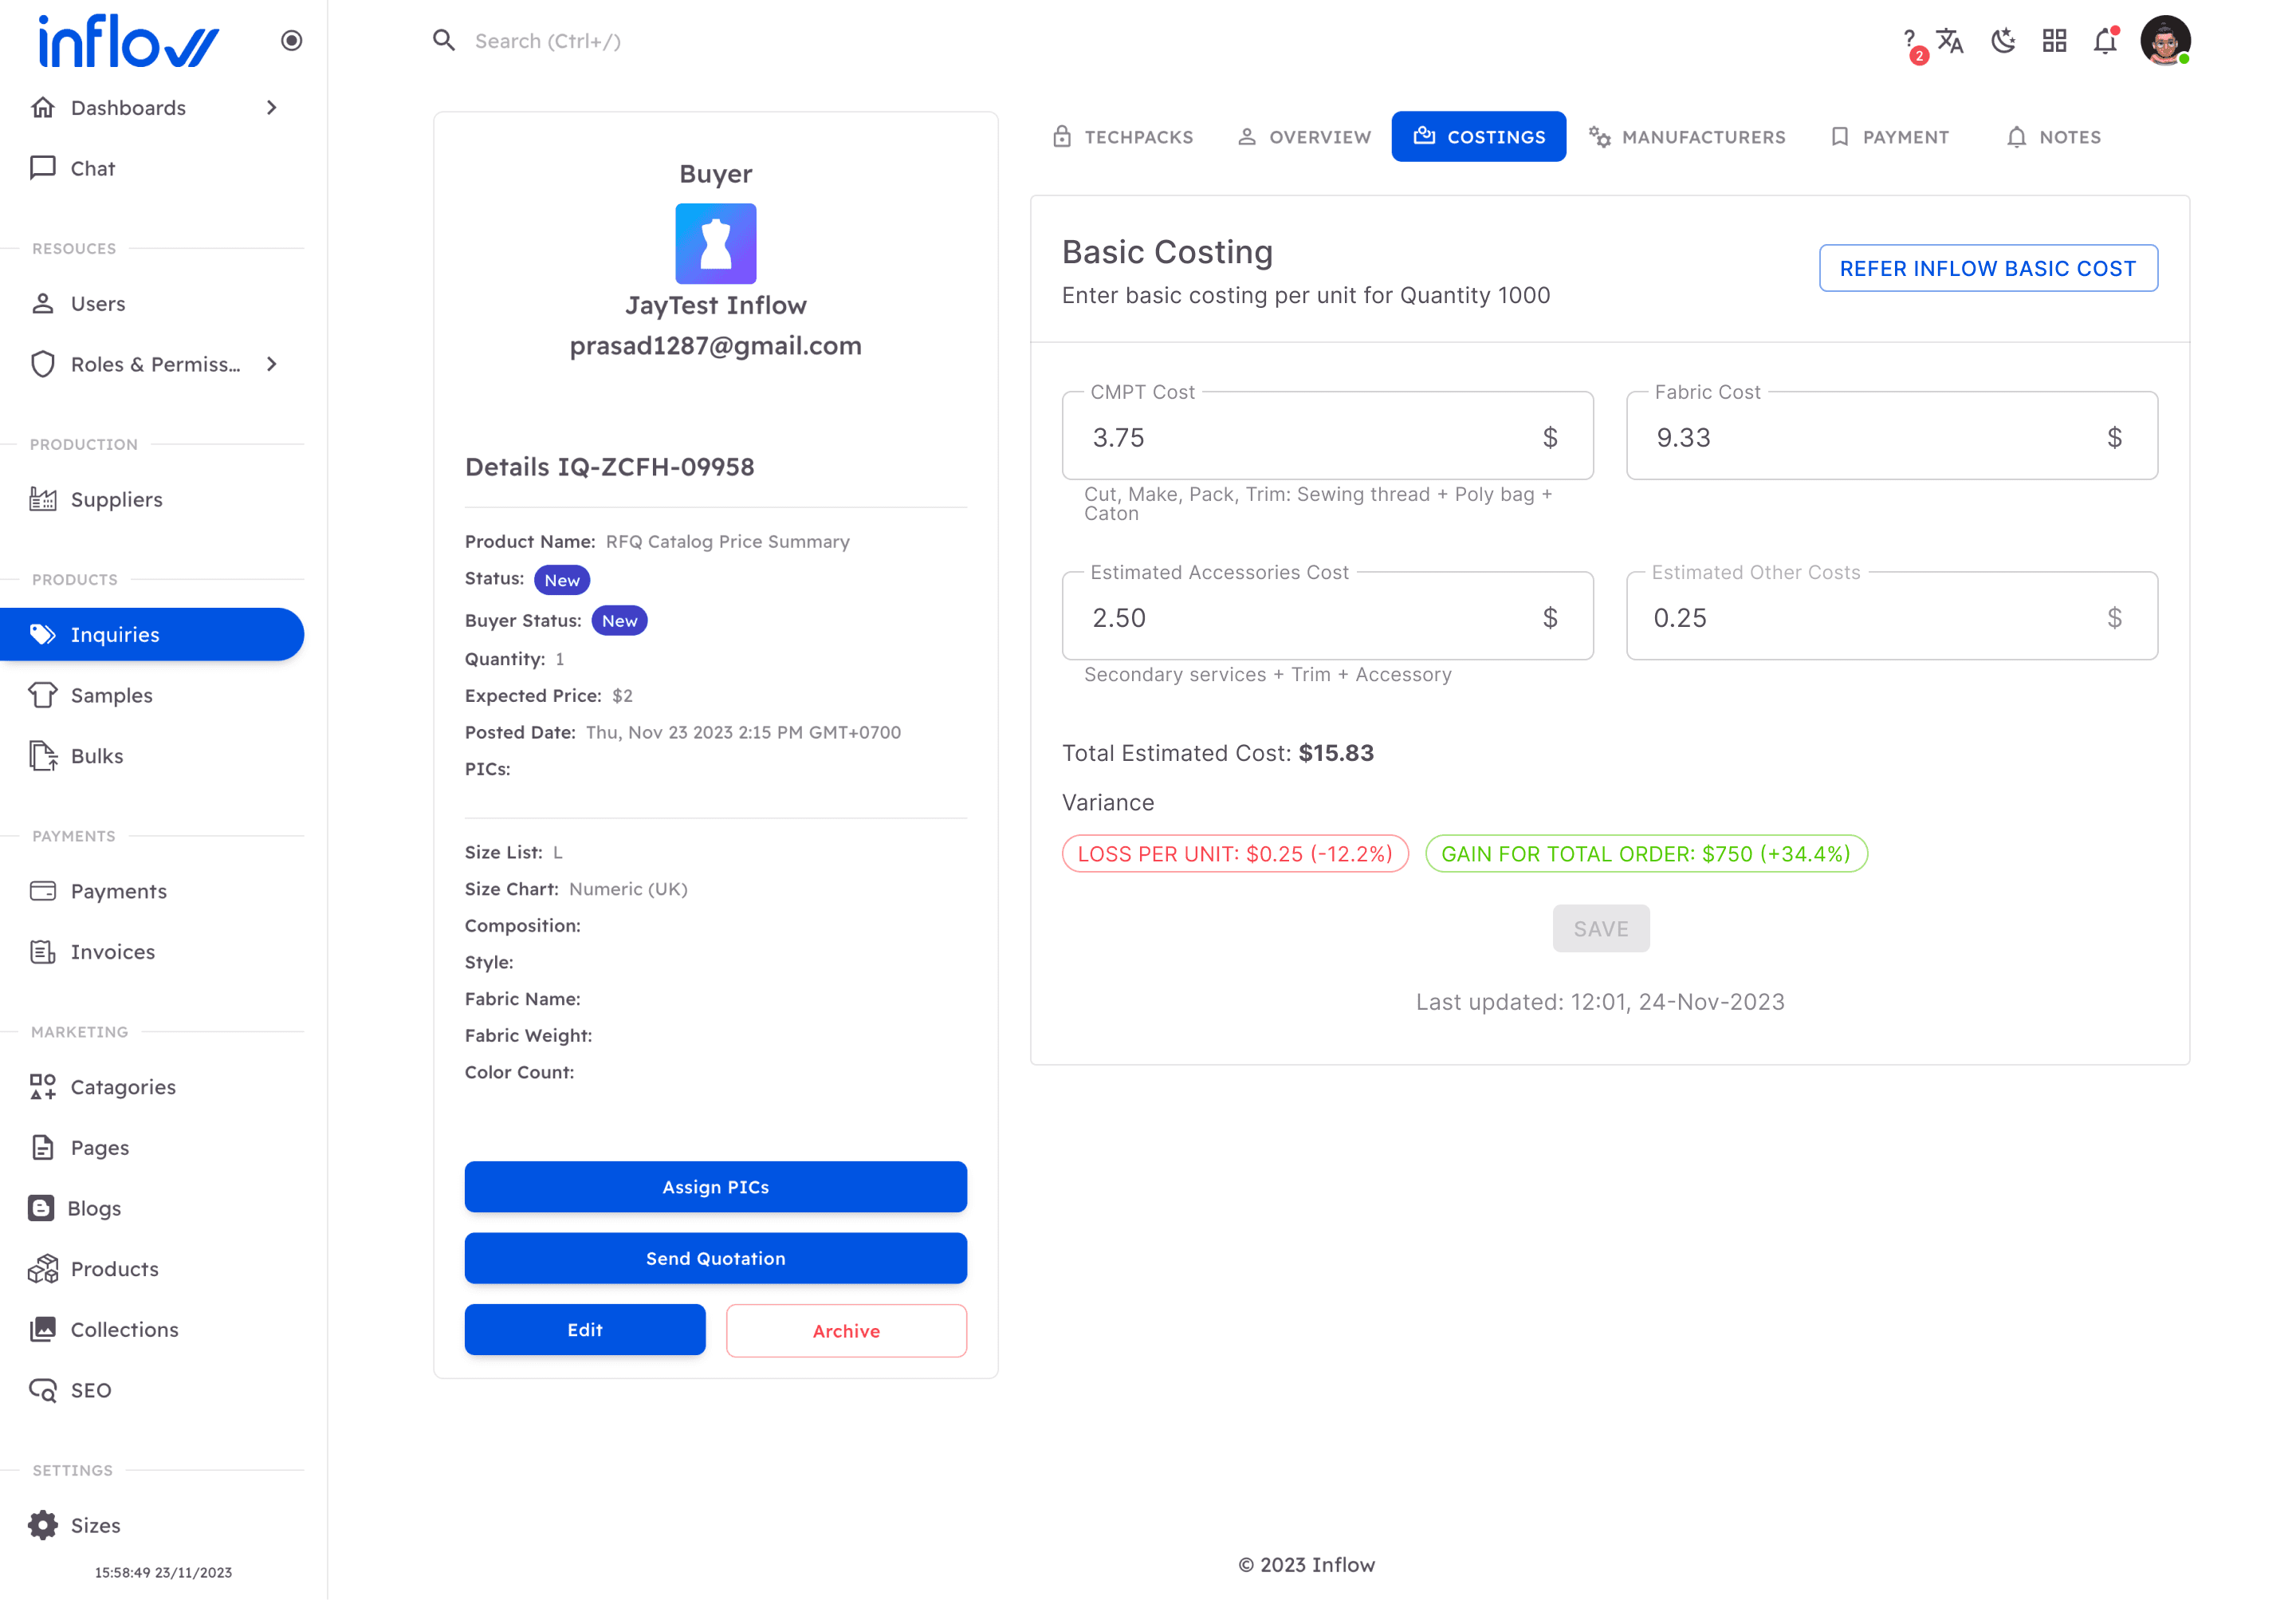Click the buyer mannequin avatar image

coord(715,244)
